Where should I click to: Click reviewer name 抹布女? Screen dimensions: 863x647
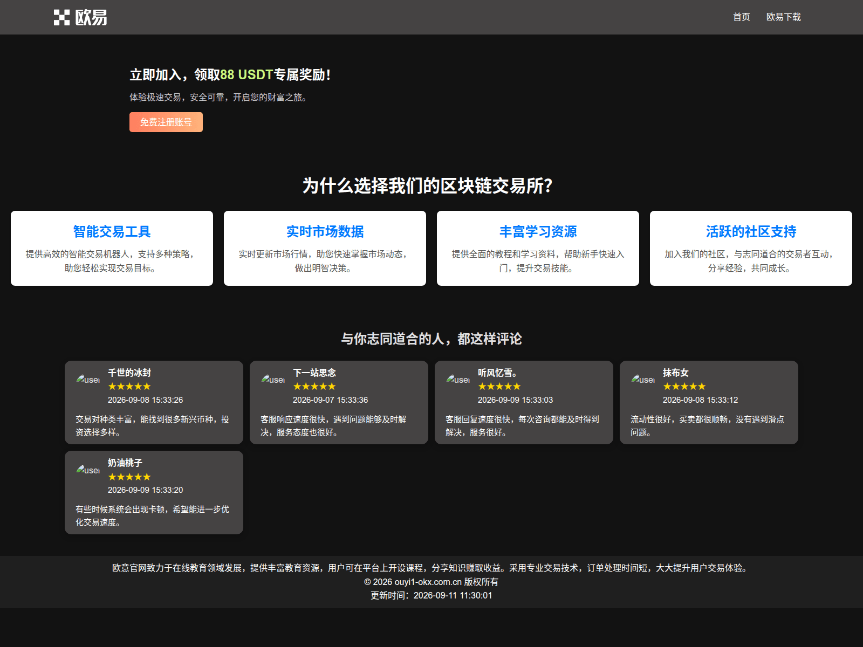click(676, 373)
